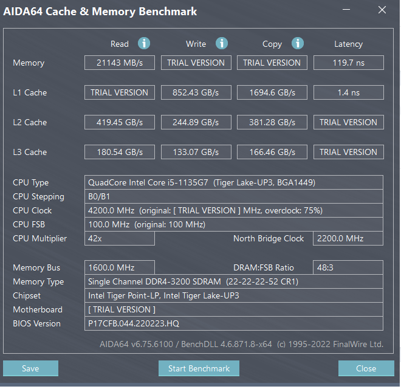Click the L2 Cache row label
The height and width of the screenshot is (389, 401).
pyautogui.click(x=30, y=122)
